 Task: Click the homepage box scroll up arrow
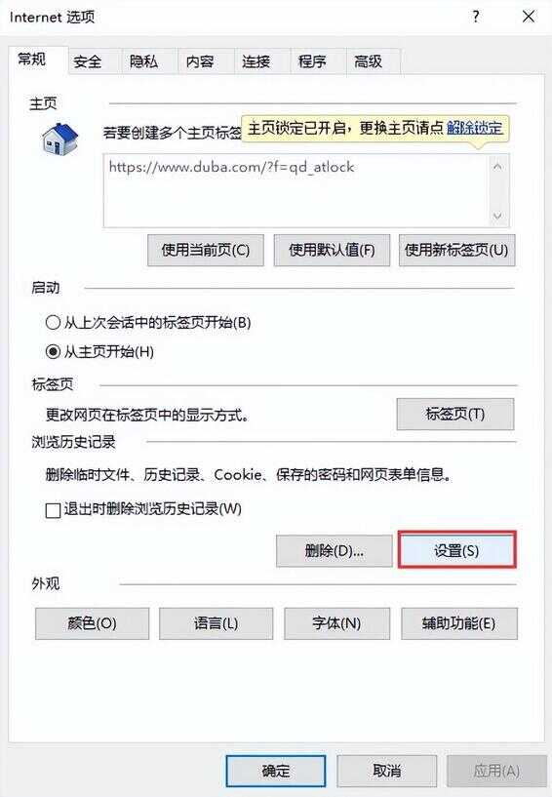[497, 167]
